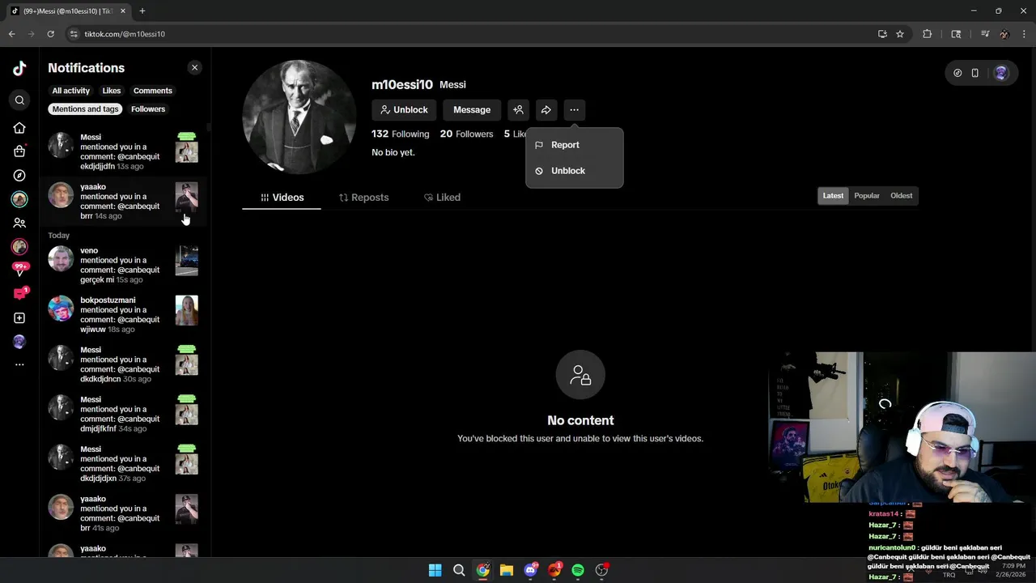Open the Windows Start menu
Image resolution: width=1036 pixels, height=583 pixels.
click(435, 570)
